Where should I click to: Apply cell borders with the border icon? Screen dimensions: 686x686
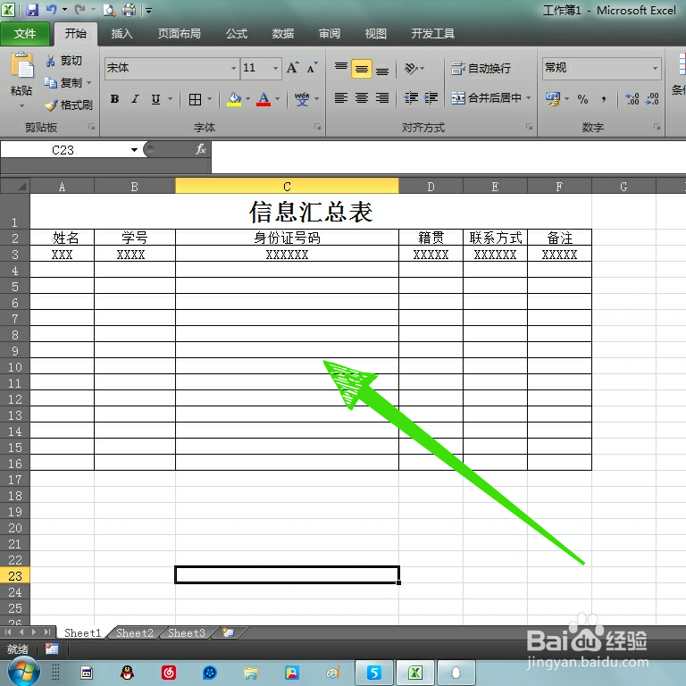(x=195, y=99)
